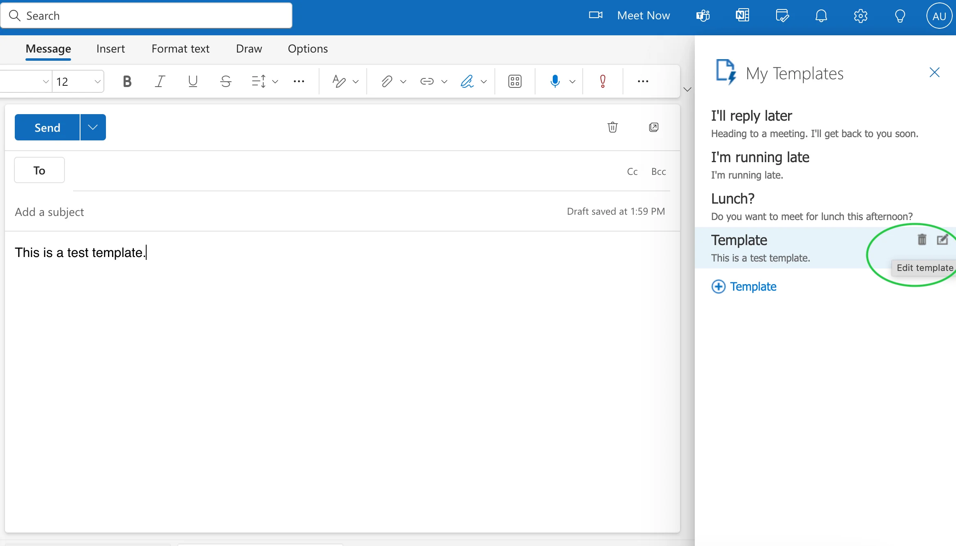The width and height of the screenshot is (956, 546).
Task: Click the line spacing icon
Action: [259, 81]
